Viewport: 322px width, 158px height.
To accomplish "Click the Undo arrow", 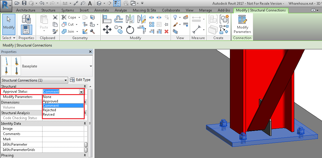I will click(x=42, y=3).
